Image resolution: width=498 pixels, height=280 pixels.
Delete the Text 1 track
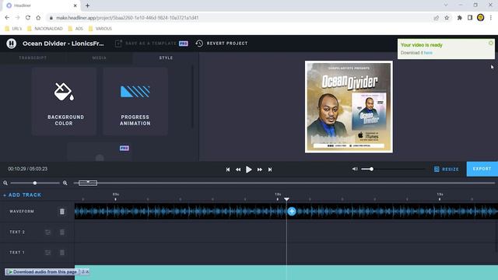(62, 253)
